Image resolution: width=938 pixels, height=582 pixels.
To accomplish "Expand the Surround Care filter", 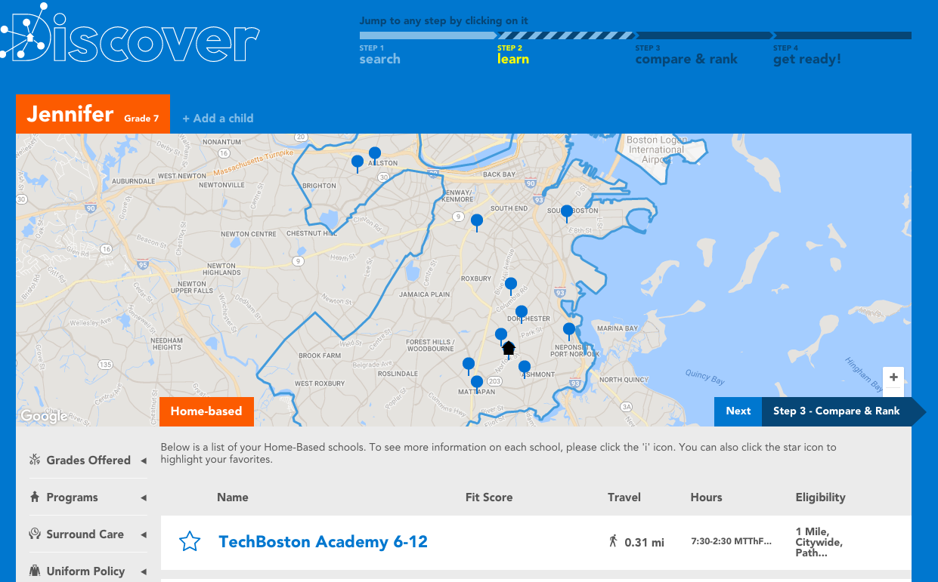I will coord(88,534).
